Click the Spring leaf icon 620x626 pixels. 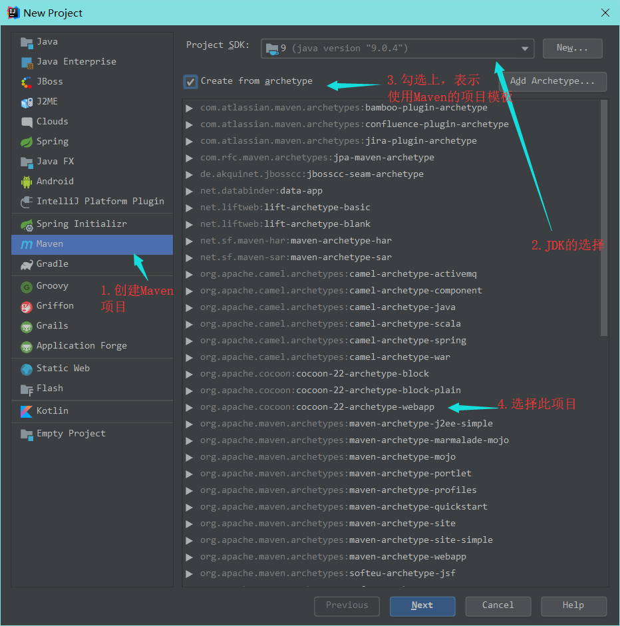pyautogui.click(x=27, y=142)
